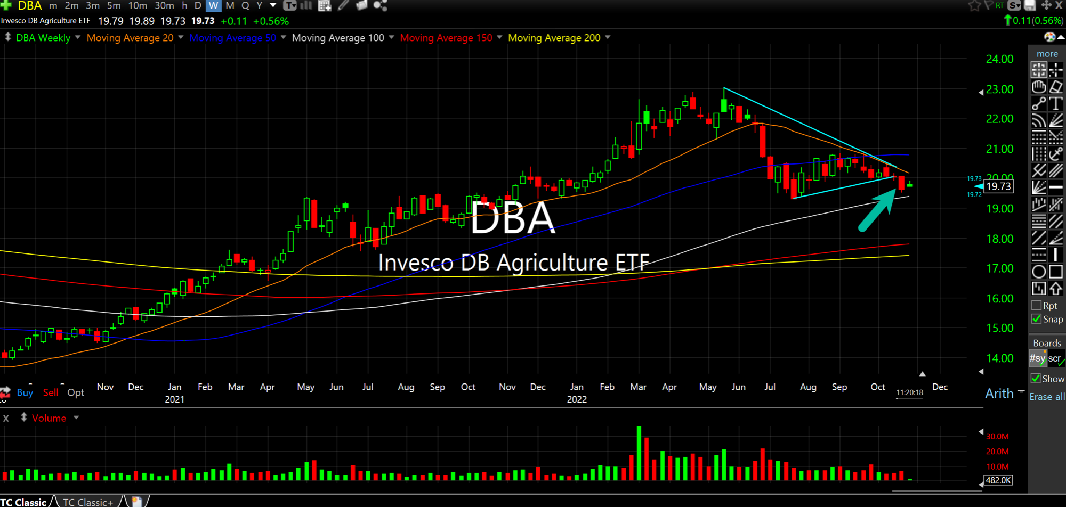
Task: Switch to Monthly timeframe M
Action: (x=230, y=5)
